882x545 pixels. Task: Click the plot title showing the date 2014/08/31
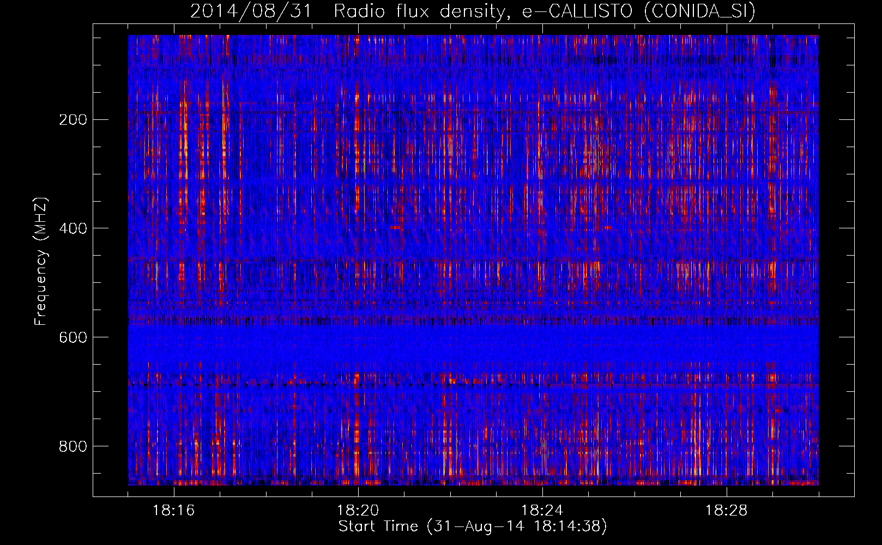473,11
